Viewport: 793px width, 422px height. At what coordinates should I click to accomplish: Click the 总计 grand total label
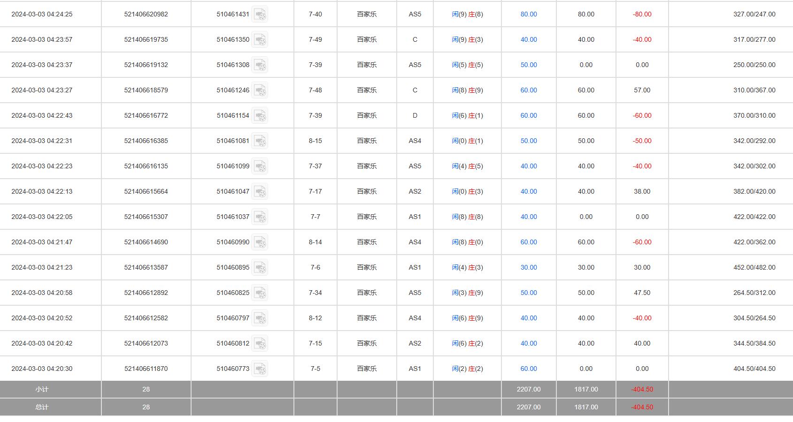pos(42,407)
